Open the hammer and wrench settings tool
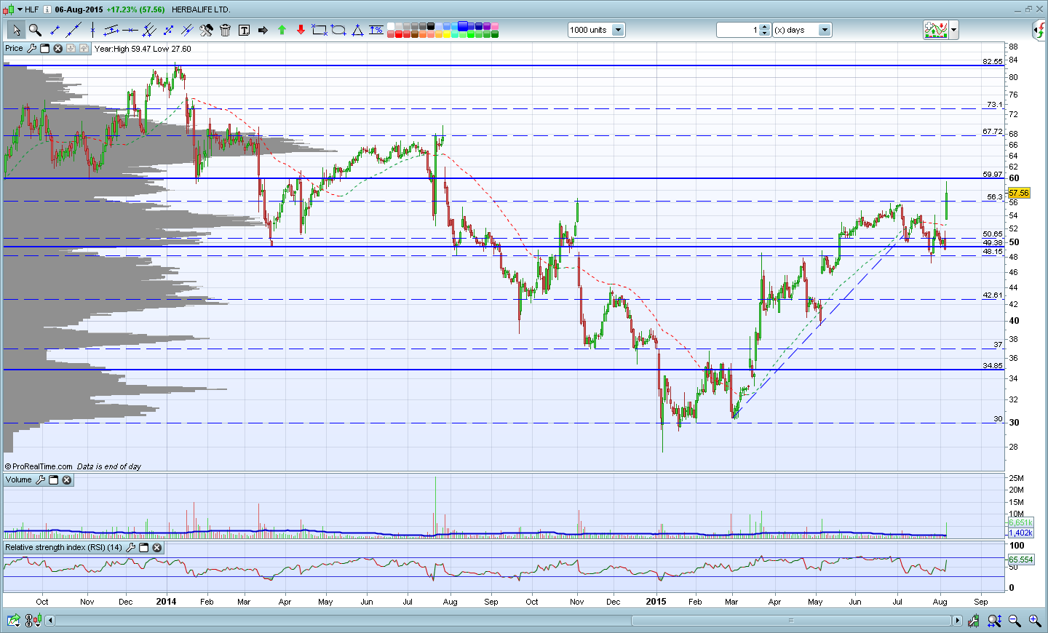The height and width of the screenshot is (633, 1048). [x=206, y=30]
